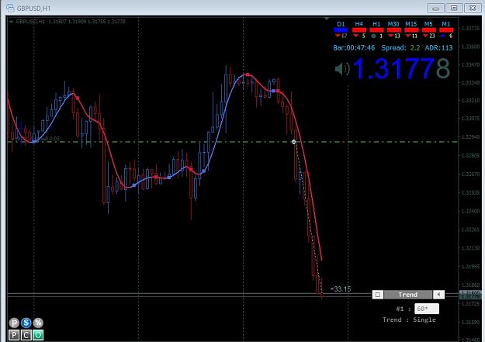Click the +33.15 profit label
The width and height of the screenshot is (485, 342).
(341, 289)
